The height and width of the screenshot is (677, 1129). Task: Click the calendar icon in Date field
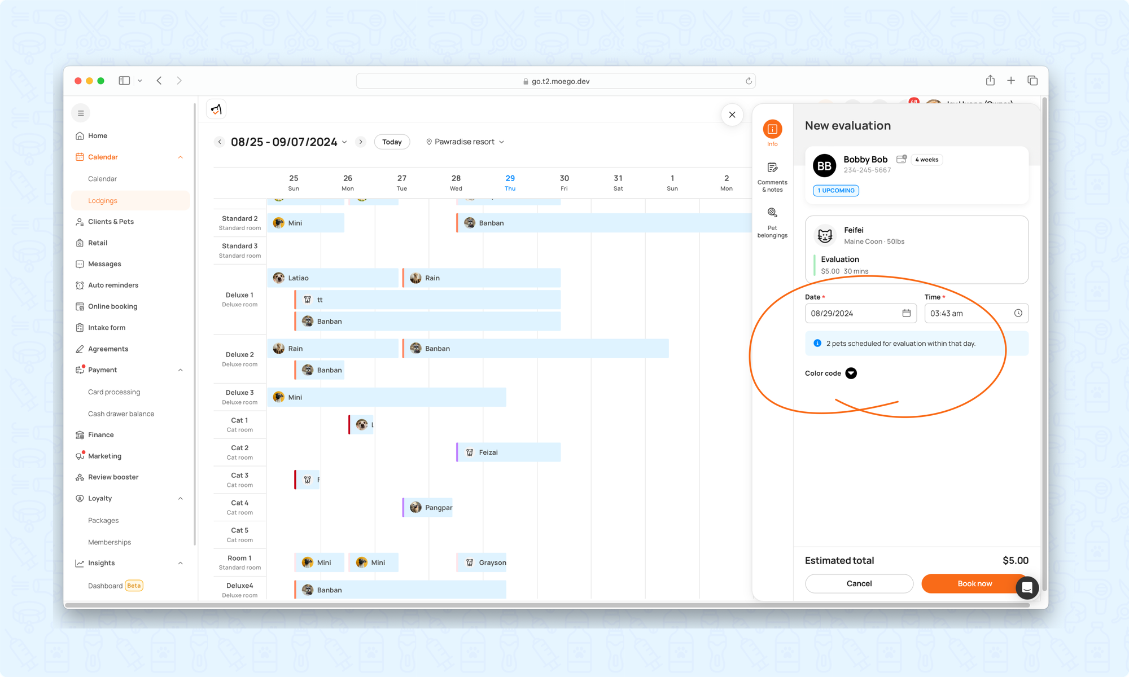[906, 313]
